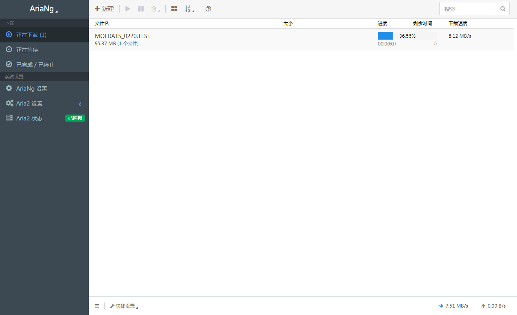Screen dimensions: 517x315
Task: Sort by 下载速度 column header
Action: click(x=458, y=24)
